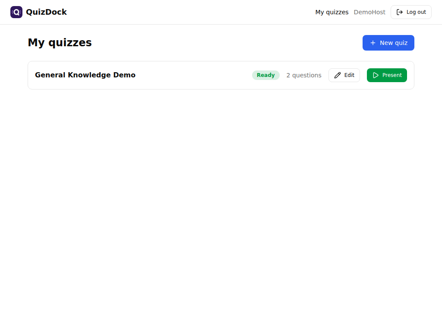Screen dimensions: 442x332
Task: Click the purple QuizDock logo icon
Action: click(x=16, y=12)
